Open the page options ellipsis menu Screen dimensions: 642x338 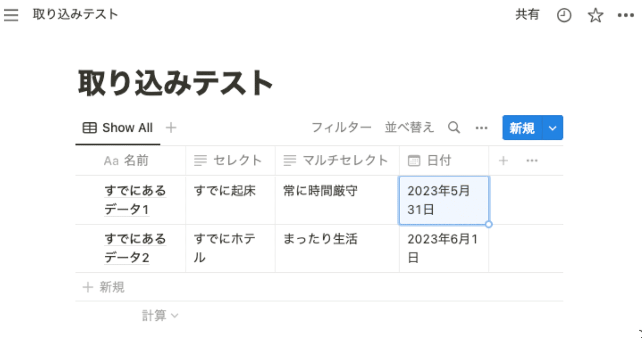click(625, 15)
